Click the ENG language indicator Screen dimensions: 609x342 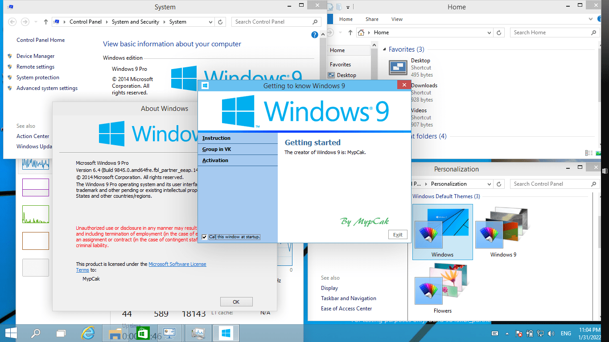pyautogui.click(x=566, y=334)
